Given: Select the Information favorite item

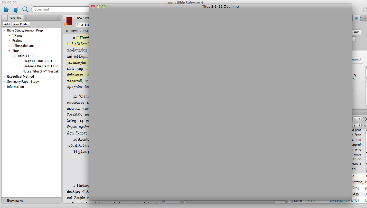Looking at the screenshot, I should pos(15,87).
